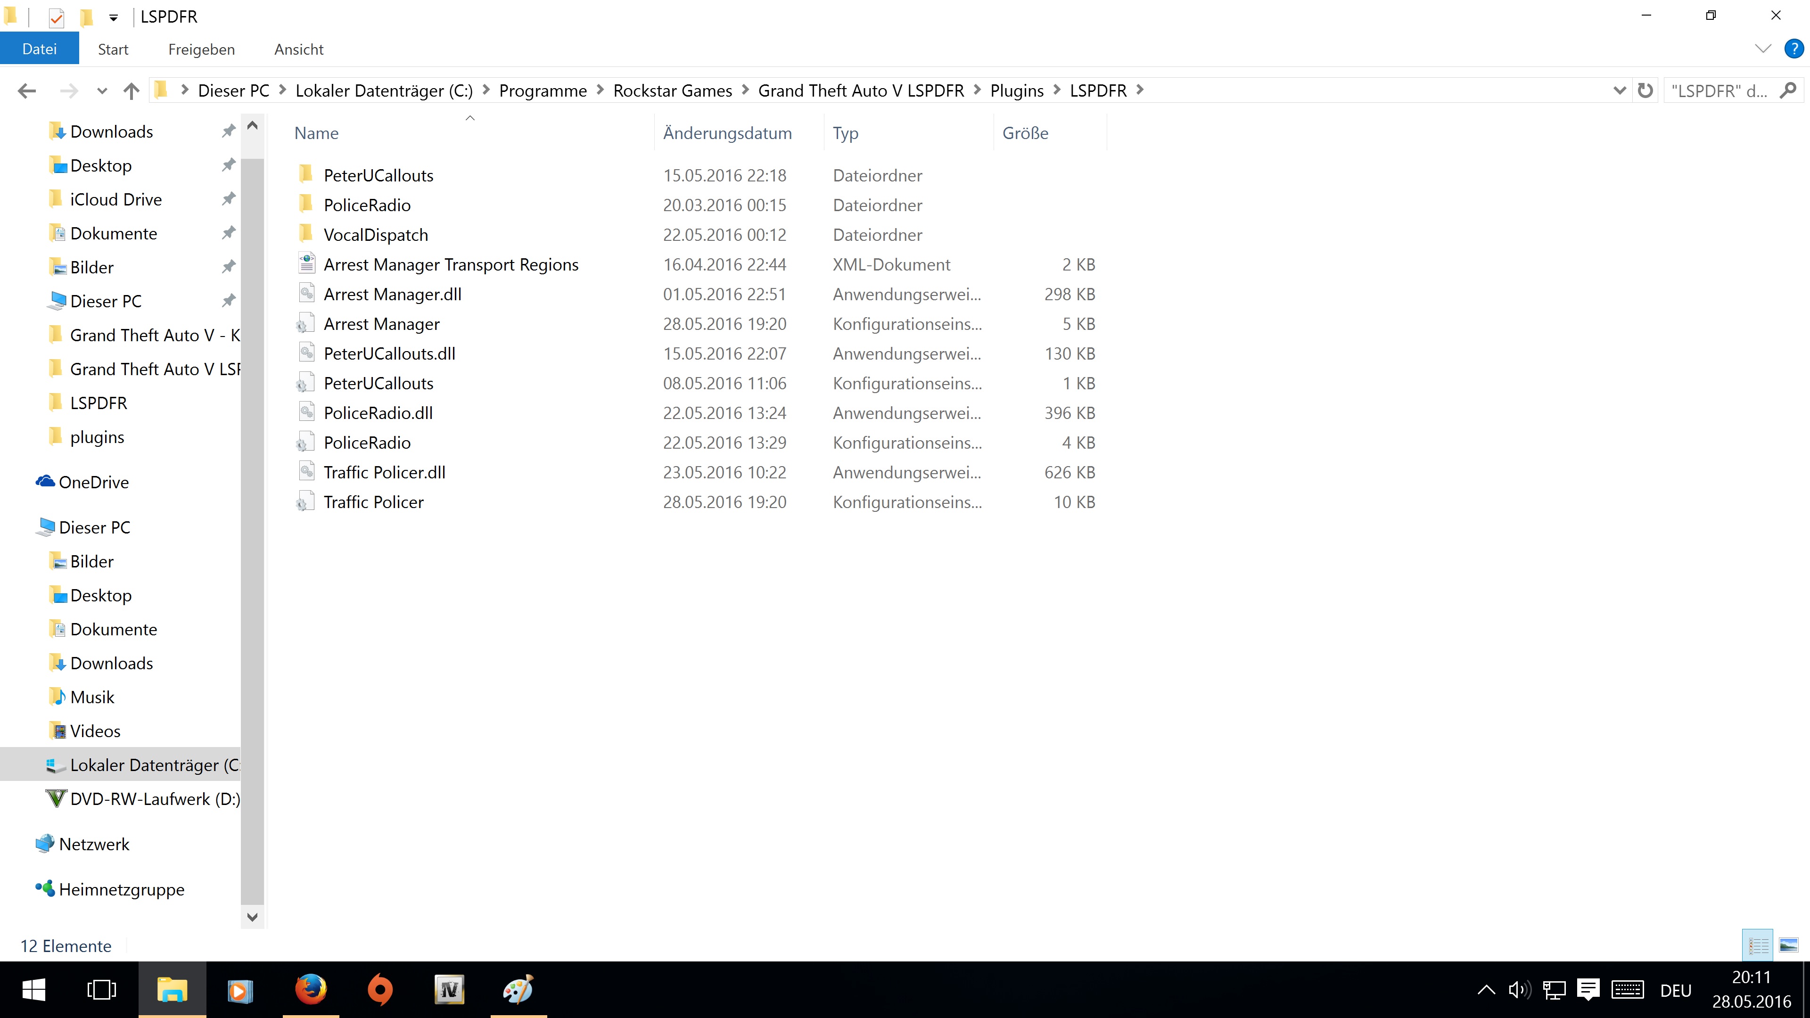Switch to Large icons view layout
The image size is (1810, 1018).
pyautogui.click(x=1788, y=945)
